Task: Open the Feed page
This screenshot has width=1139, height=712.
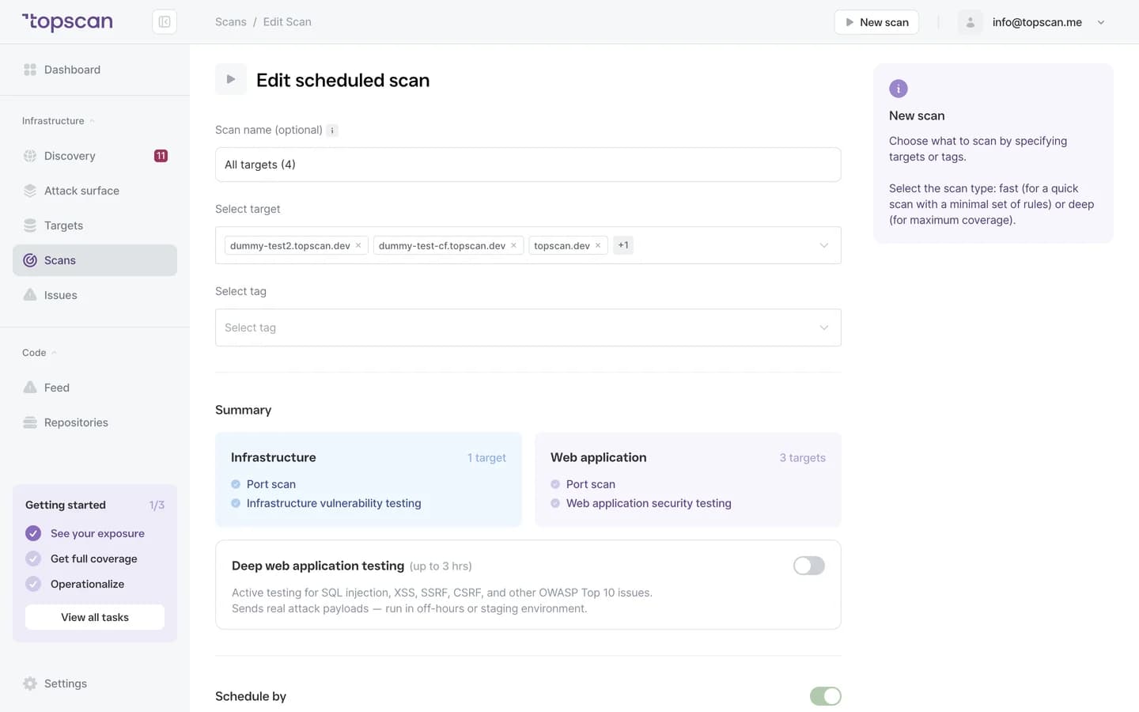Action: pos(95,388)
